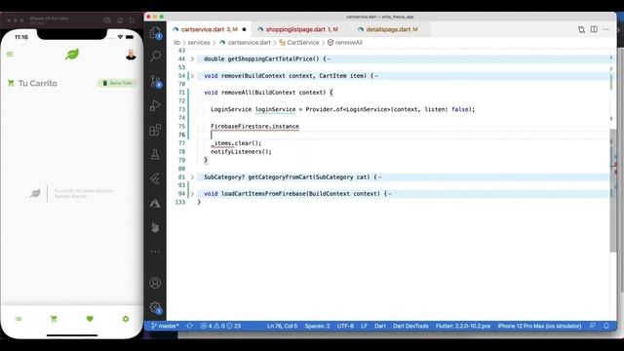The image size is (624, 351).
Task: Select device iPhone 12 Pro Max status item
Action: (x=539, y=326)
